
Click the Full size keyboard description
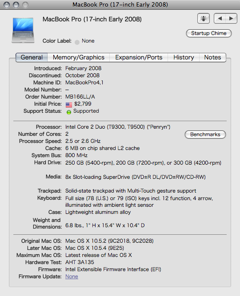[x=139, y=201]
